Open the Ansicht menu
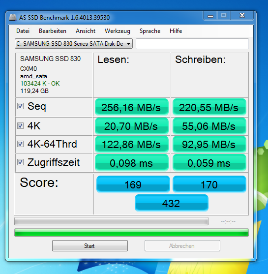This screenshot has width=268, height=274. 86,31
